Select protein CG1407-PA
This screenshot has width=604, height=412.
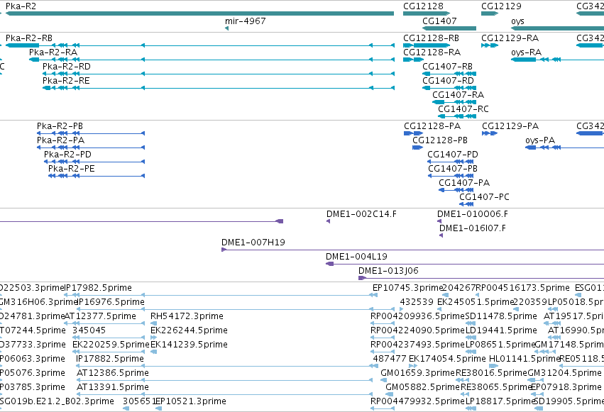point(465,183)
